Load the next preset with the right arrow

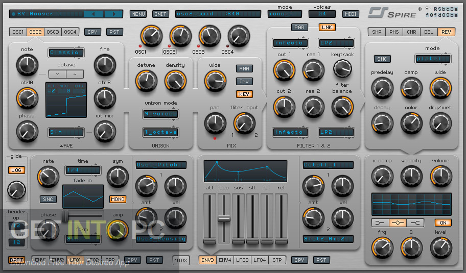pos(113,14)
